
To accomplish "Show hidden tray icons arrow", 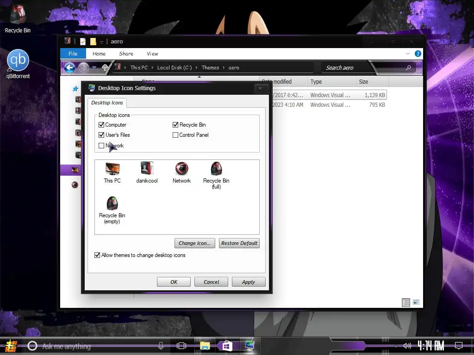I will [396, 346].
